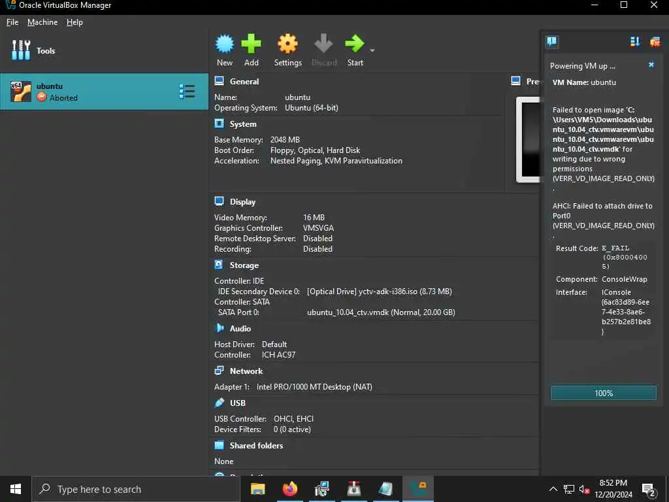Click the Add machine green plus icon
669x502 pixels.
(251, 44)
